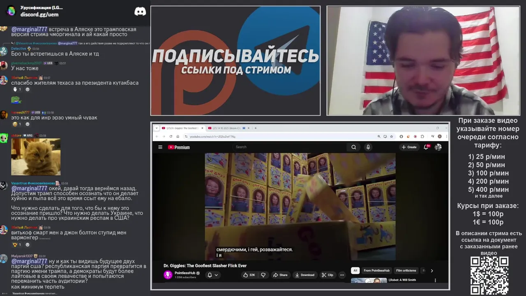This screenshot has width=526, height=296.
Task: Select the All filter chip
Action: click(355, 271)
